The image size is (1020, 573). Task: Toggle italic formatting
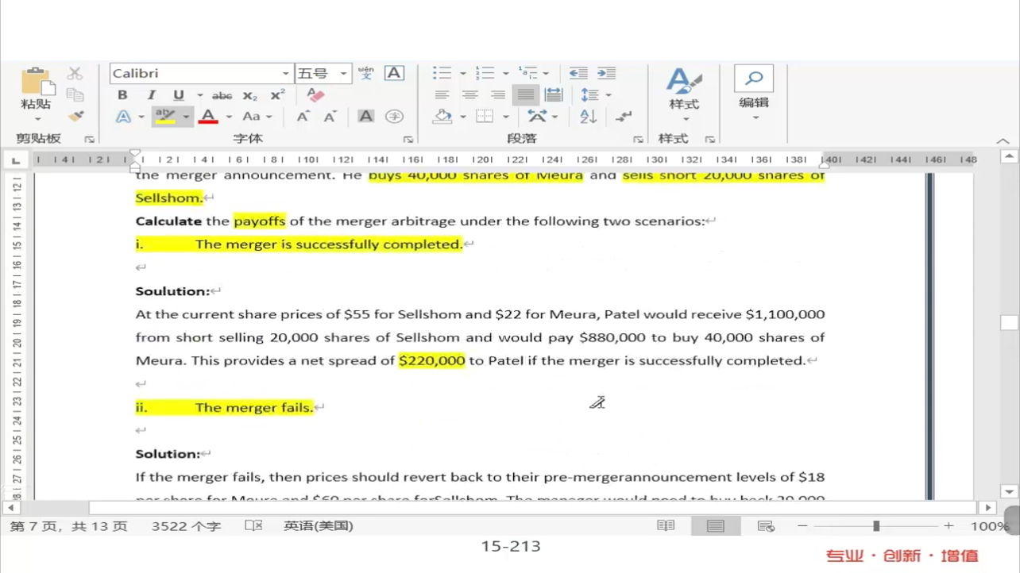click(151, 95)
